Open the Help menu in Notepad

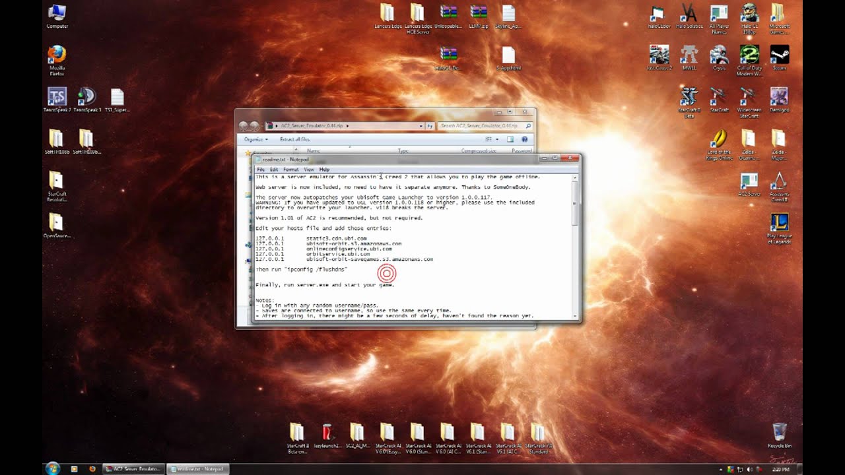324,170
